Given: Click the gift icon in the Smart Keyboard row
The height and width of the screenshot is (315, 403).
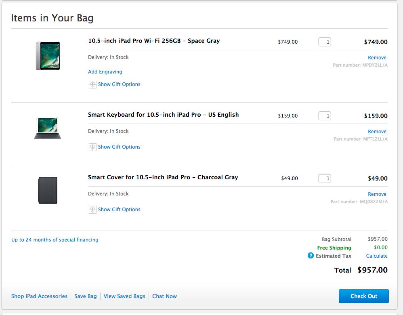Looking at the screenshot, I should (x=92, y=147).
